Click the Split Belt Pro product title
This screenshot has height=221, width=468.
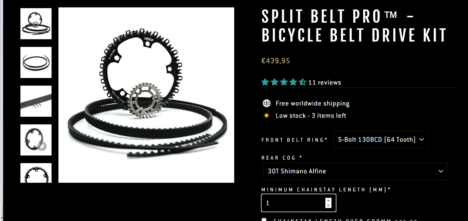click(354, 26)
